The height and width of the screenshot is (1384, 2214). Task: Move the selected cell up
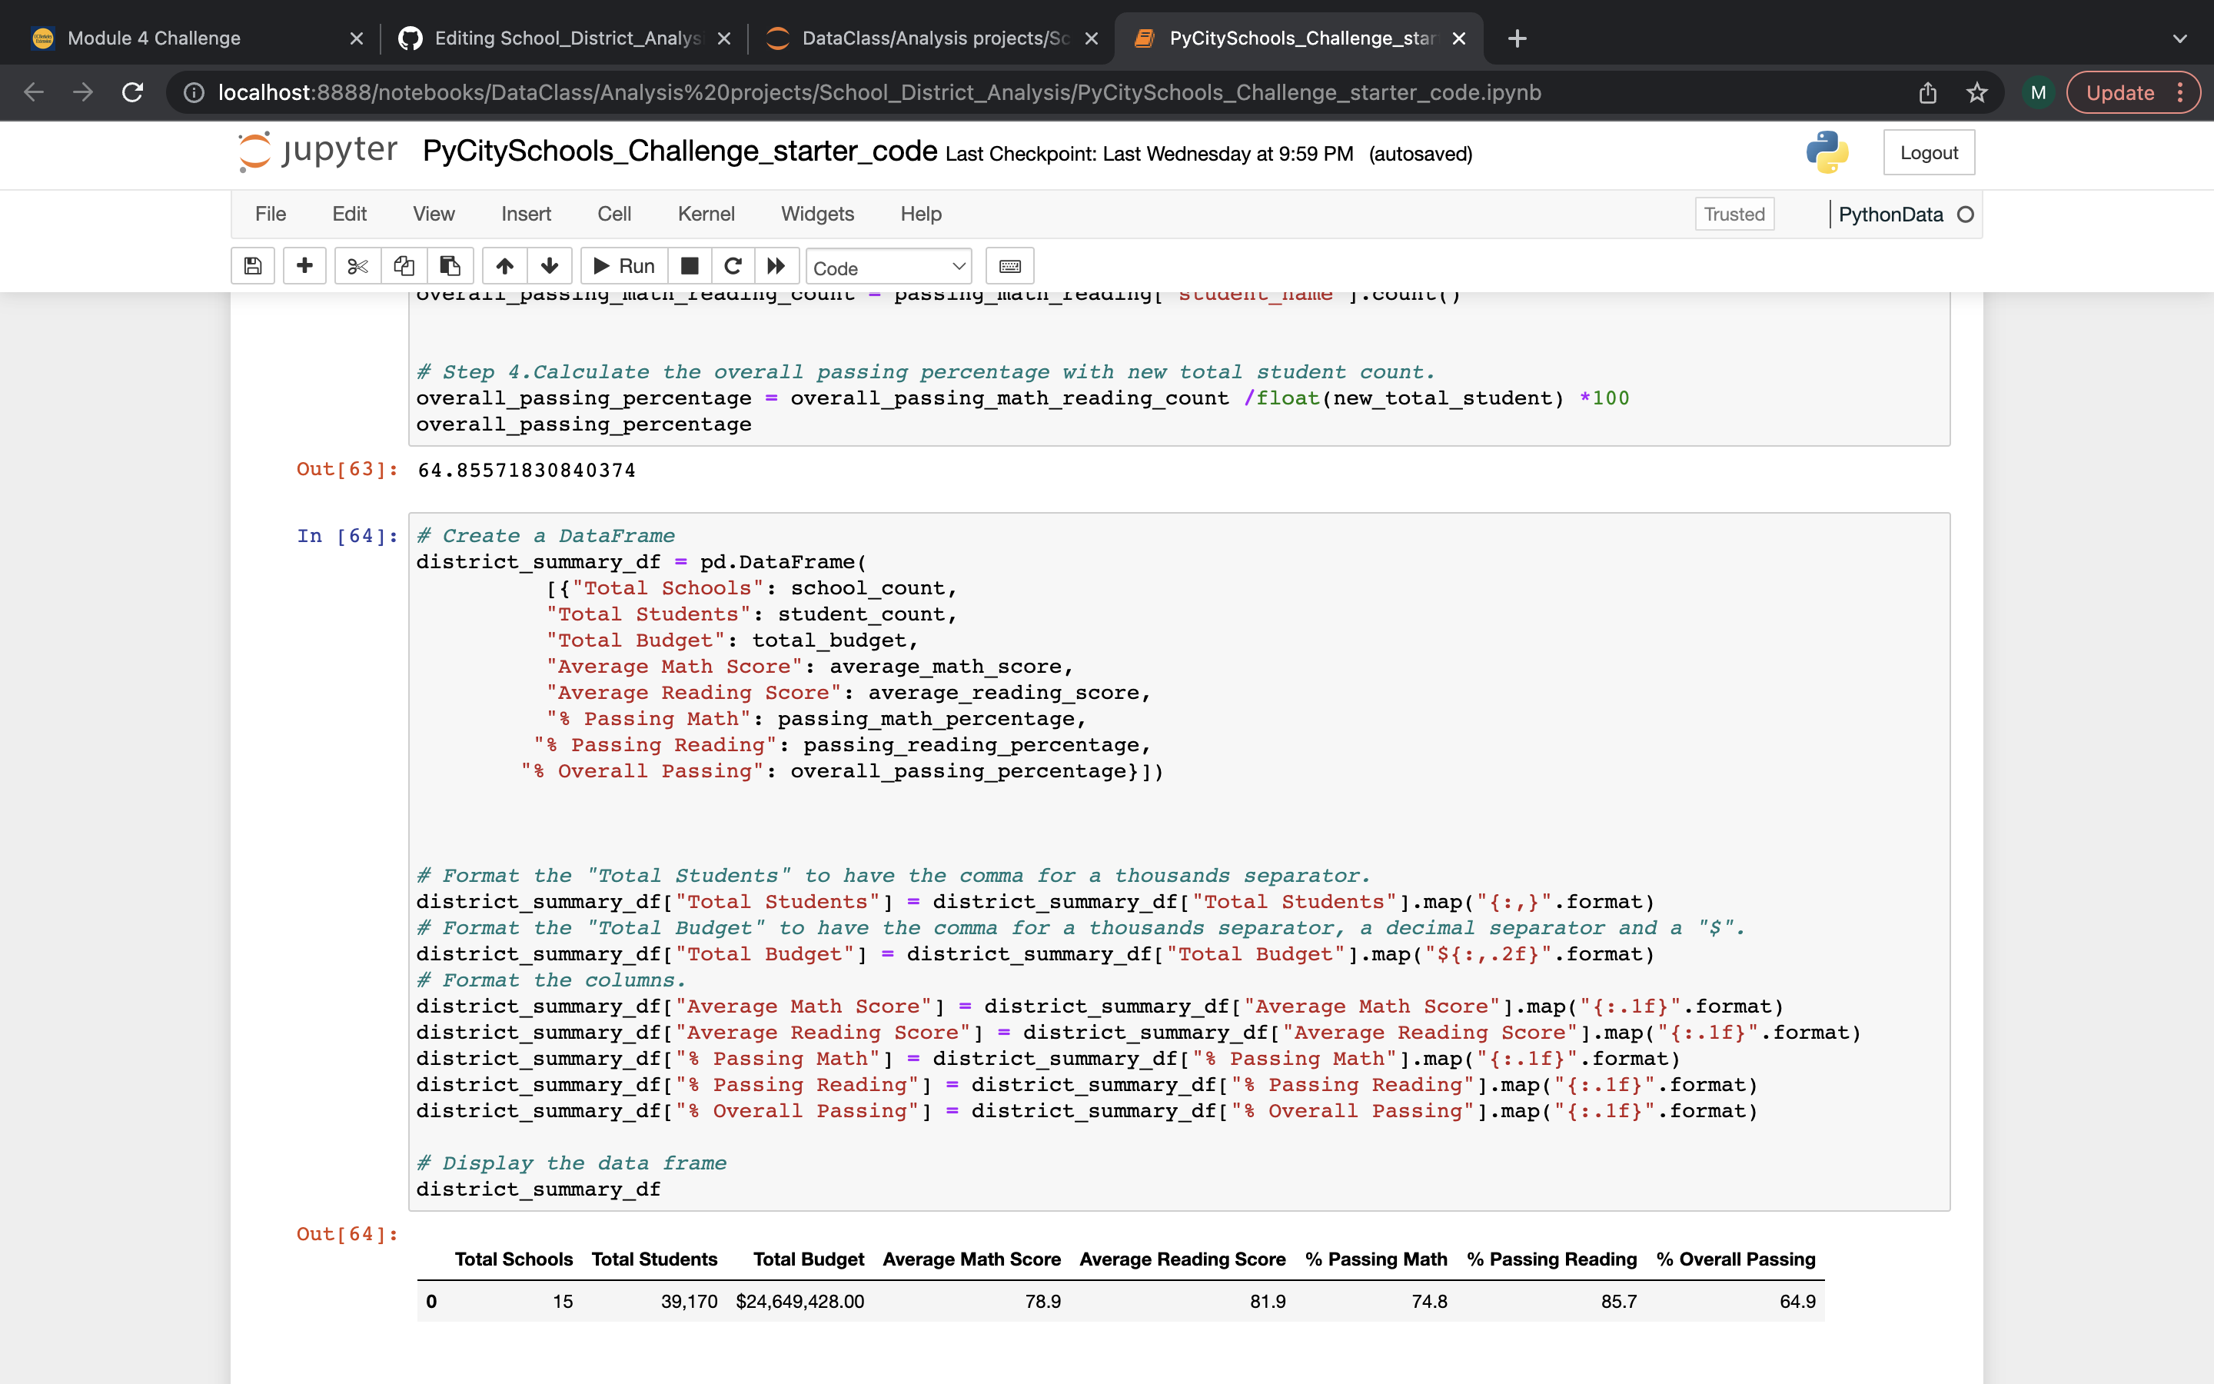[x=504, y=265]
